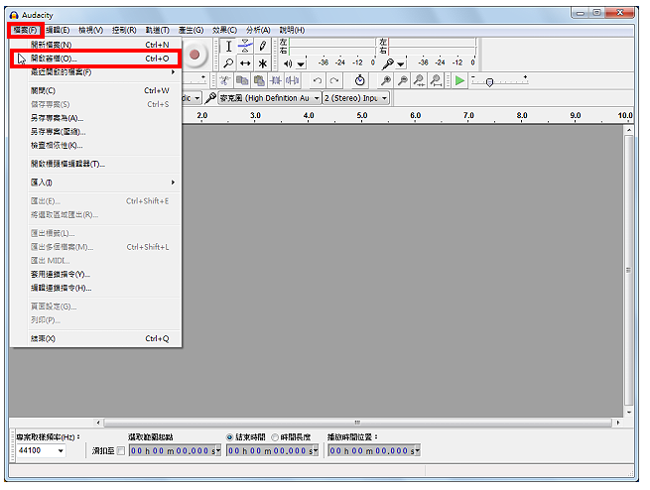This screenshot has width=650, height=490.
Task: Open selection start time format dropdown
Action: 218,450
